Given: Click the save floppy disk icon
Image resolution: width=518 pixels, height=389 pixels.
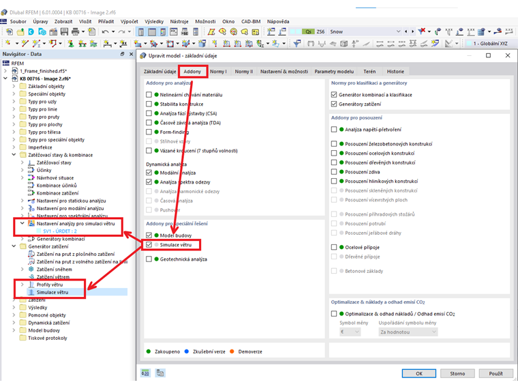Looking at the screenshot, I should [65, 32].
